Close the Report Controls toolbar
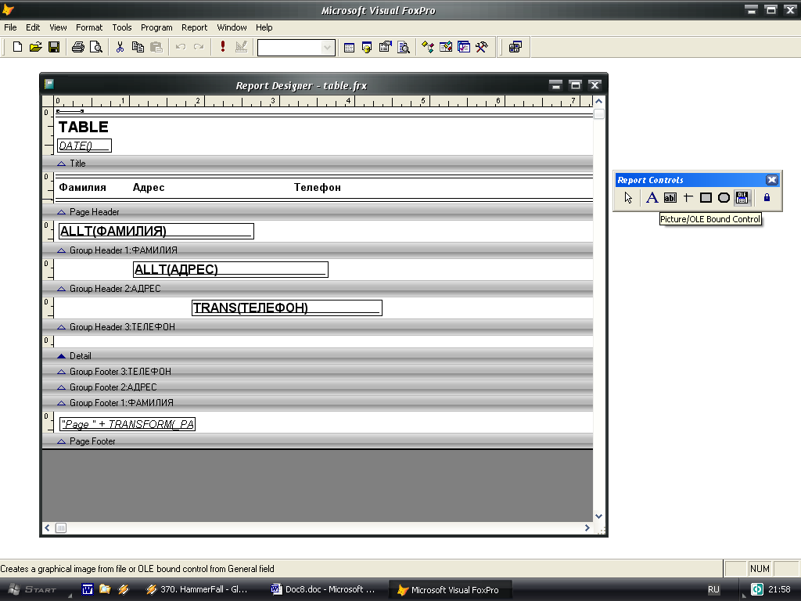The image size is (801, 601). (771, 180)
